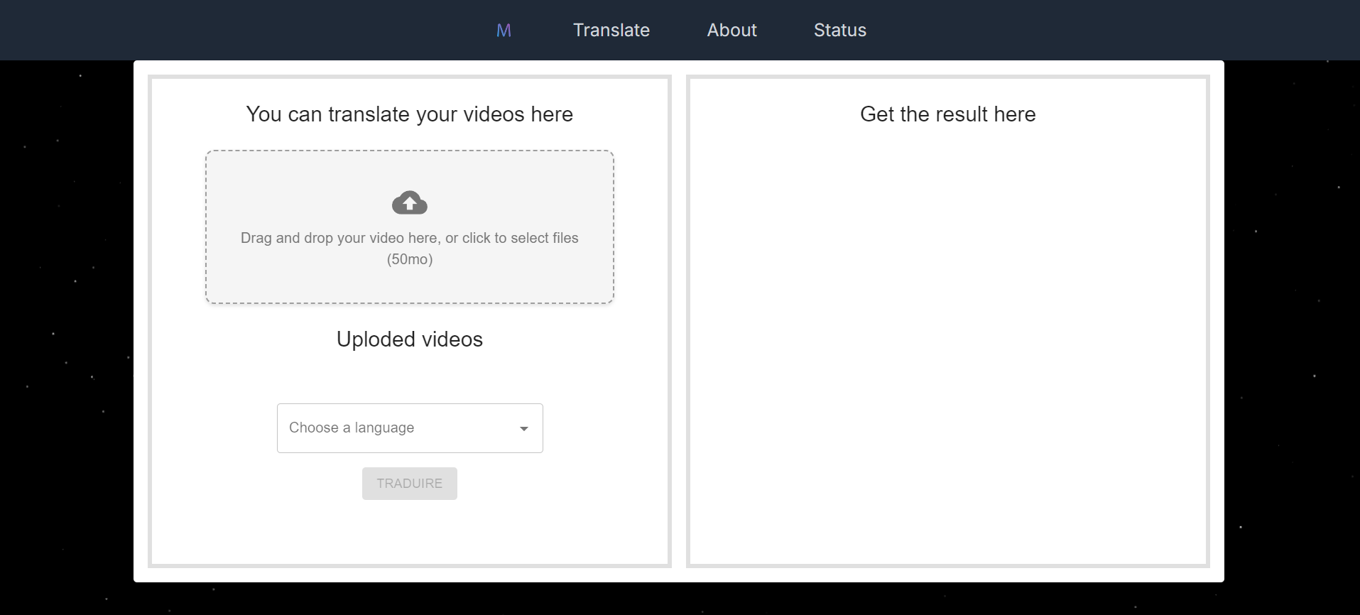Click the '(50mo)' size limit text
The height and width of the screenshot is (615, 1360).
point(410,259)
